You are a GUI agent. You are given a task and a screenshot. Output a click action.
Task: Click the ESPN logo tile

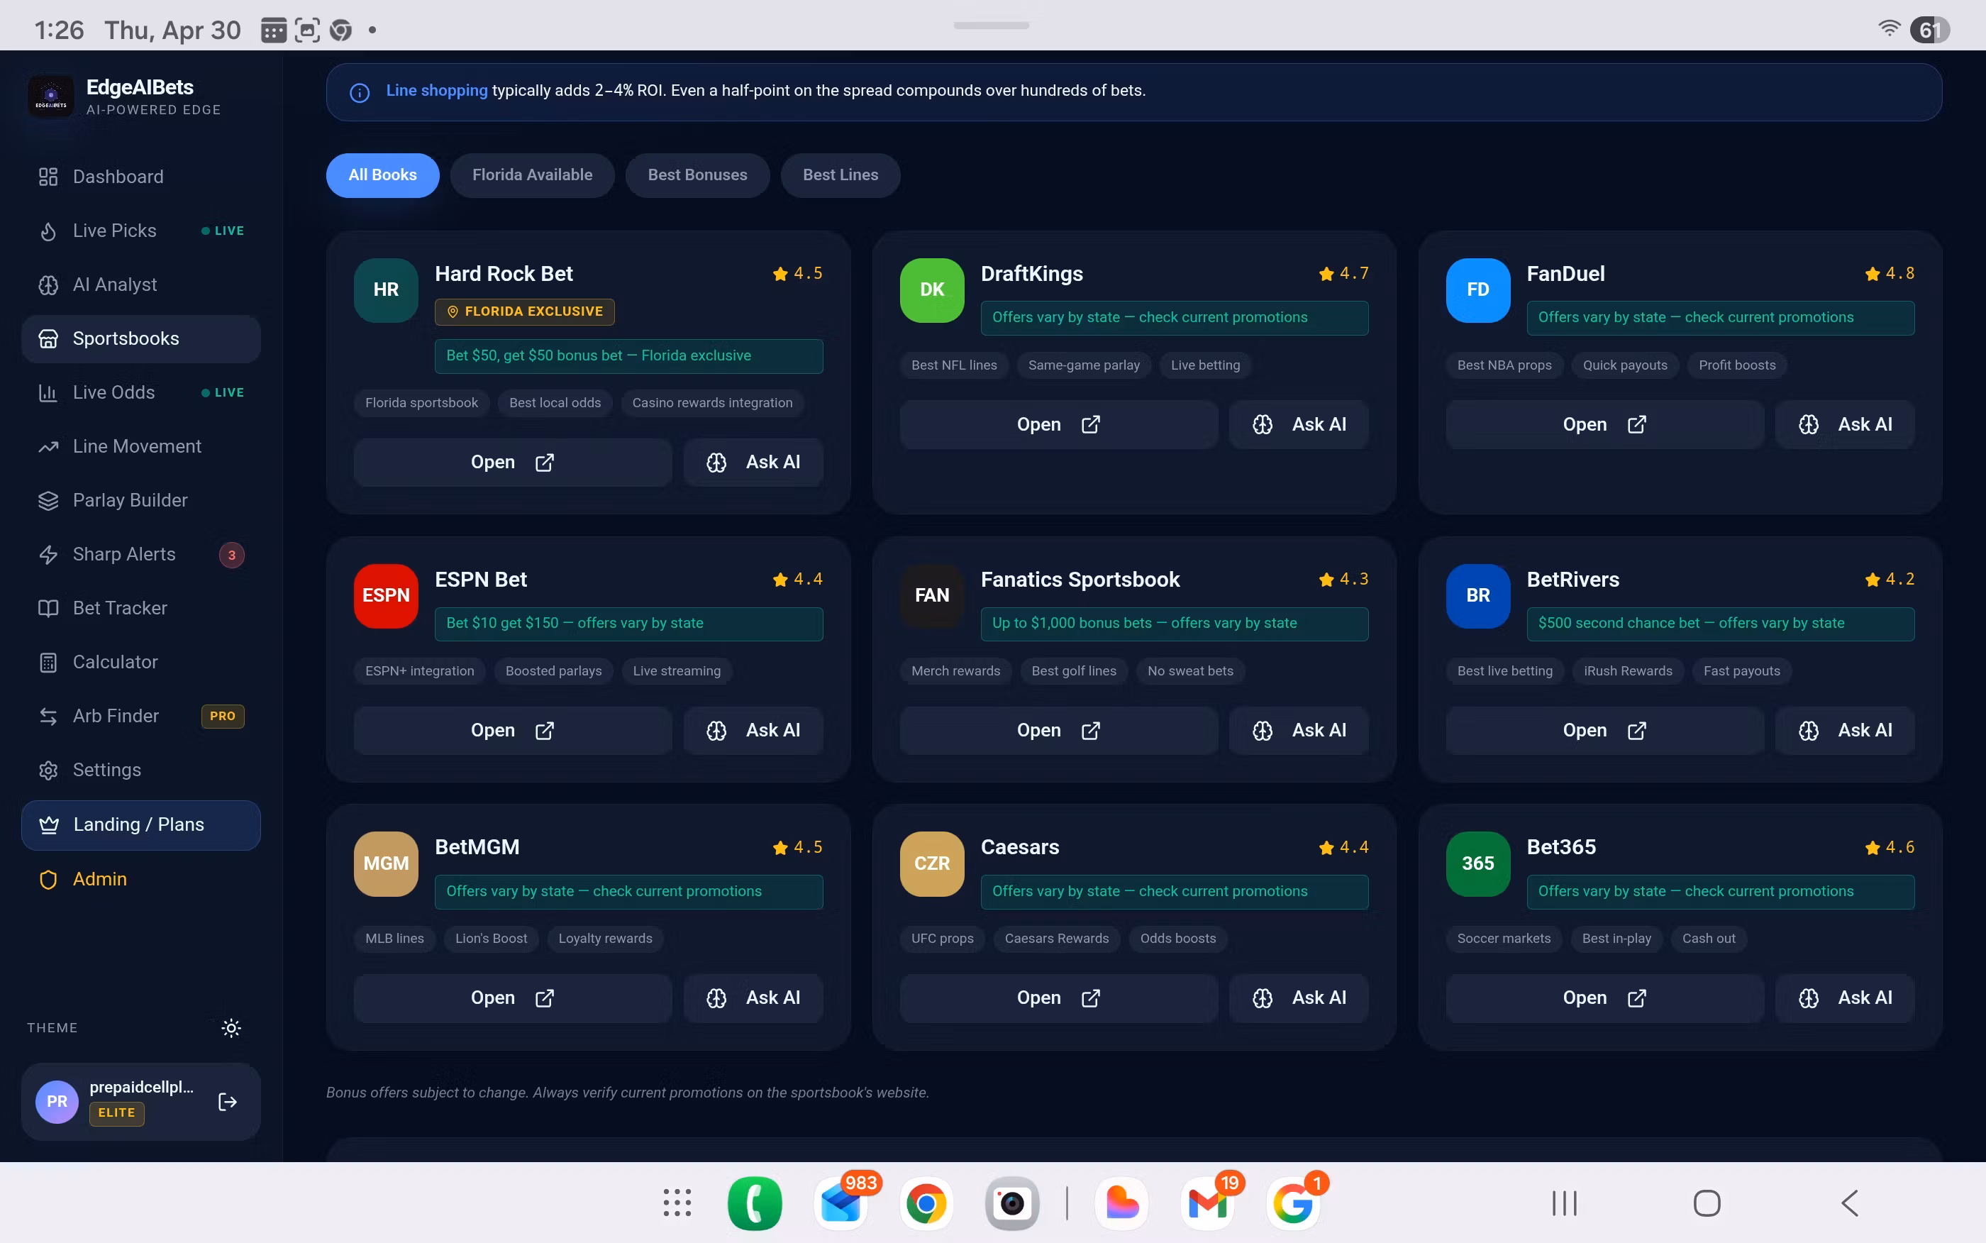click(386, 596)
